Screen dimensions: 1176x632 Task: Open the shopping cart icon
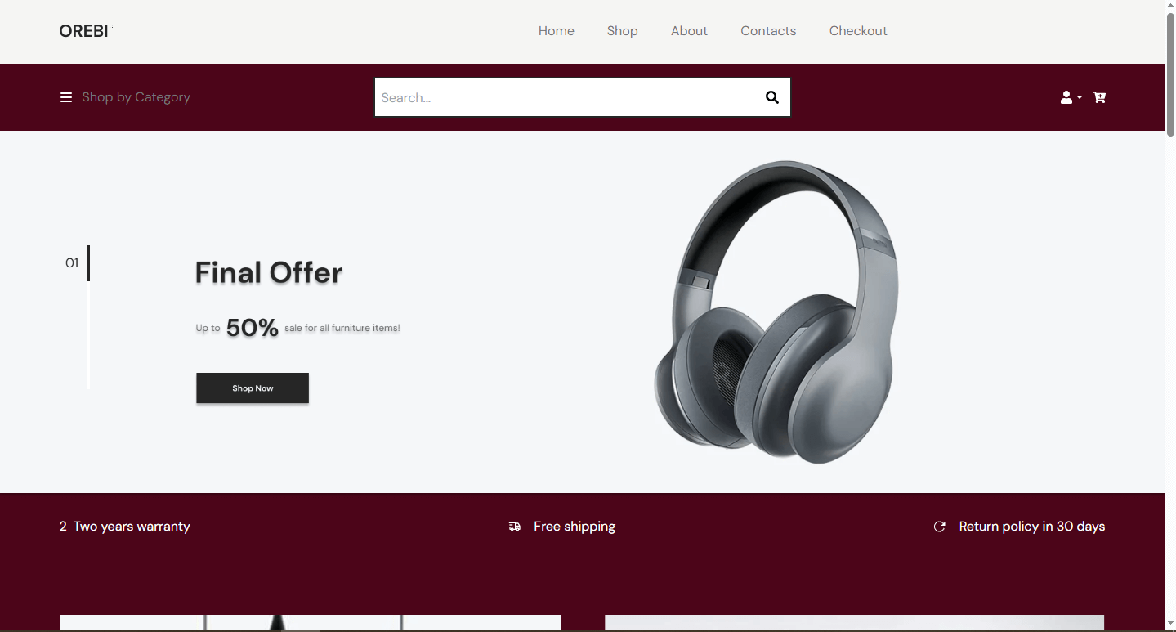(x=1099, y=97)
